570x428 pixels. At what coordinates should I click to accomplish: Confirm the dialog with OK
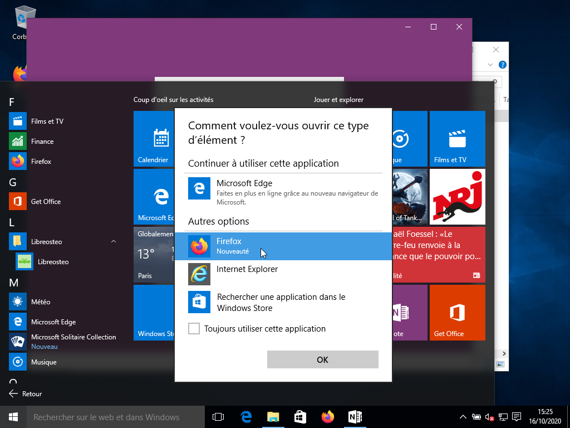click(x=322, y=359)
